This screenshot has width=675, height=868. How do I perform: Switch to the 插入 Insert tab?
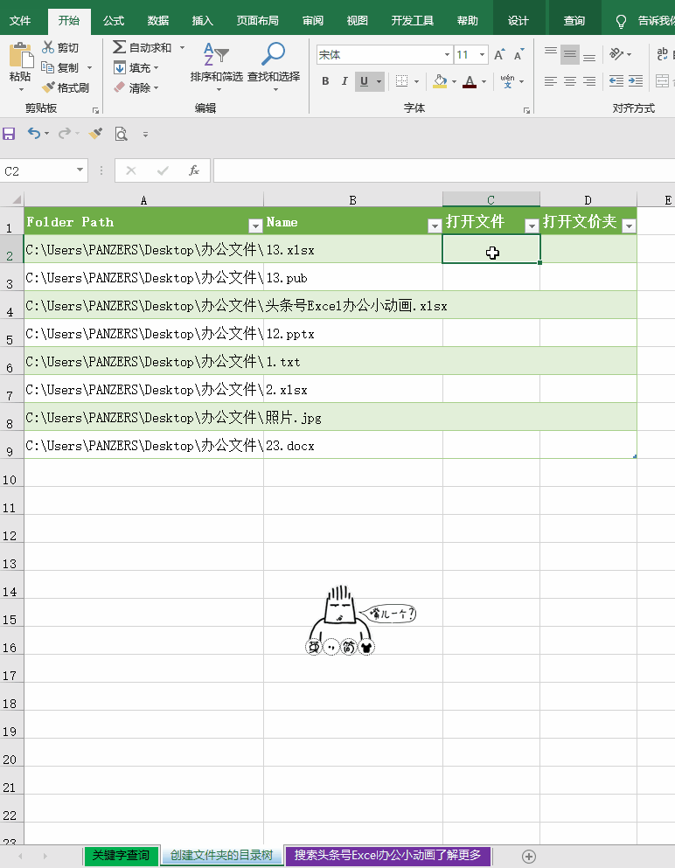click(202, 20)
